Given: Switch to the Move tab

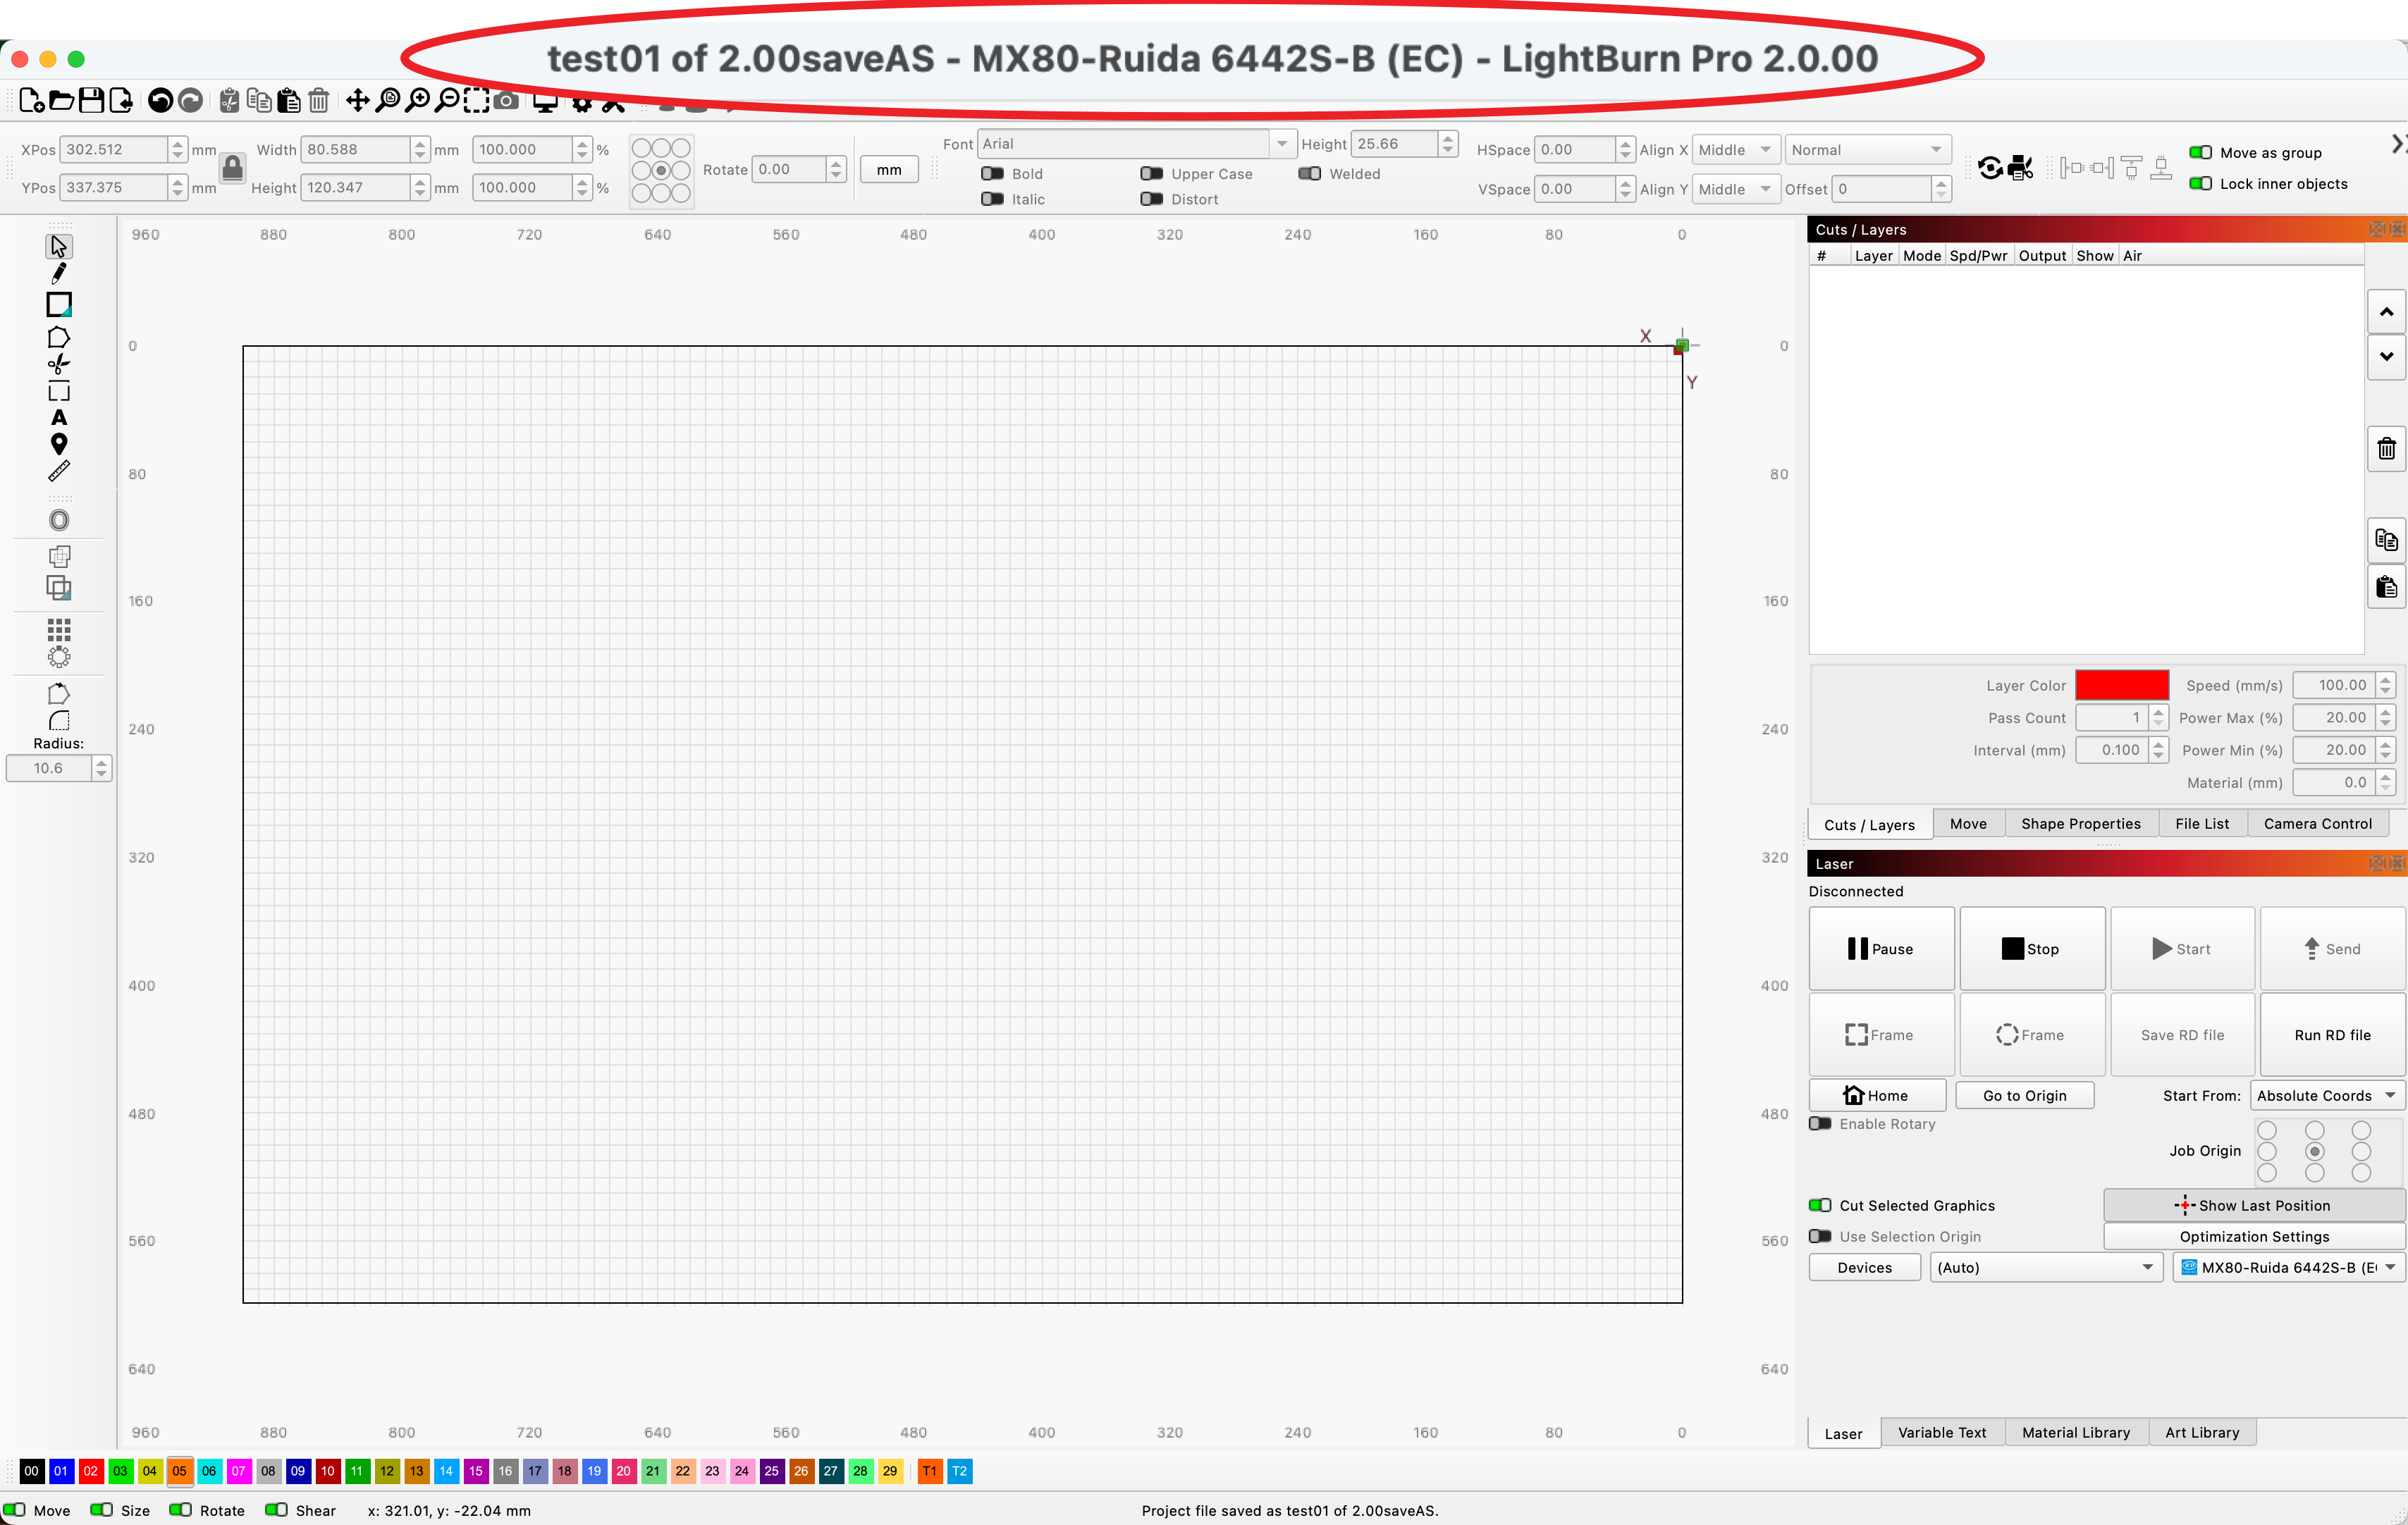Looking at the screenshot, I should (1968, 824).
